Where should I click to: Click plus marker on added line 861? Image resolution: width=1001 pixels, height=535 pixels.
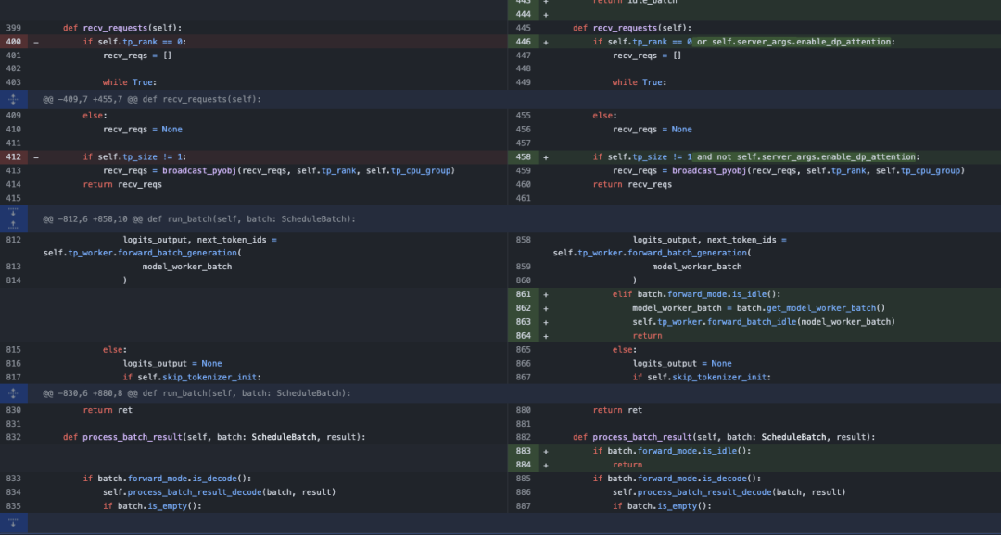[546, 294]
